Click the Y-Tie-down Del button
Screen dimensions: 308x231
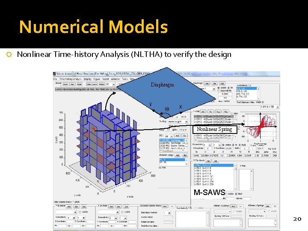[216, 161]
